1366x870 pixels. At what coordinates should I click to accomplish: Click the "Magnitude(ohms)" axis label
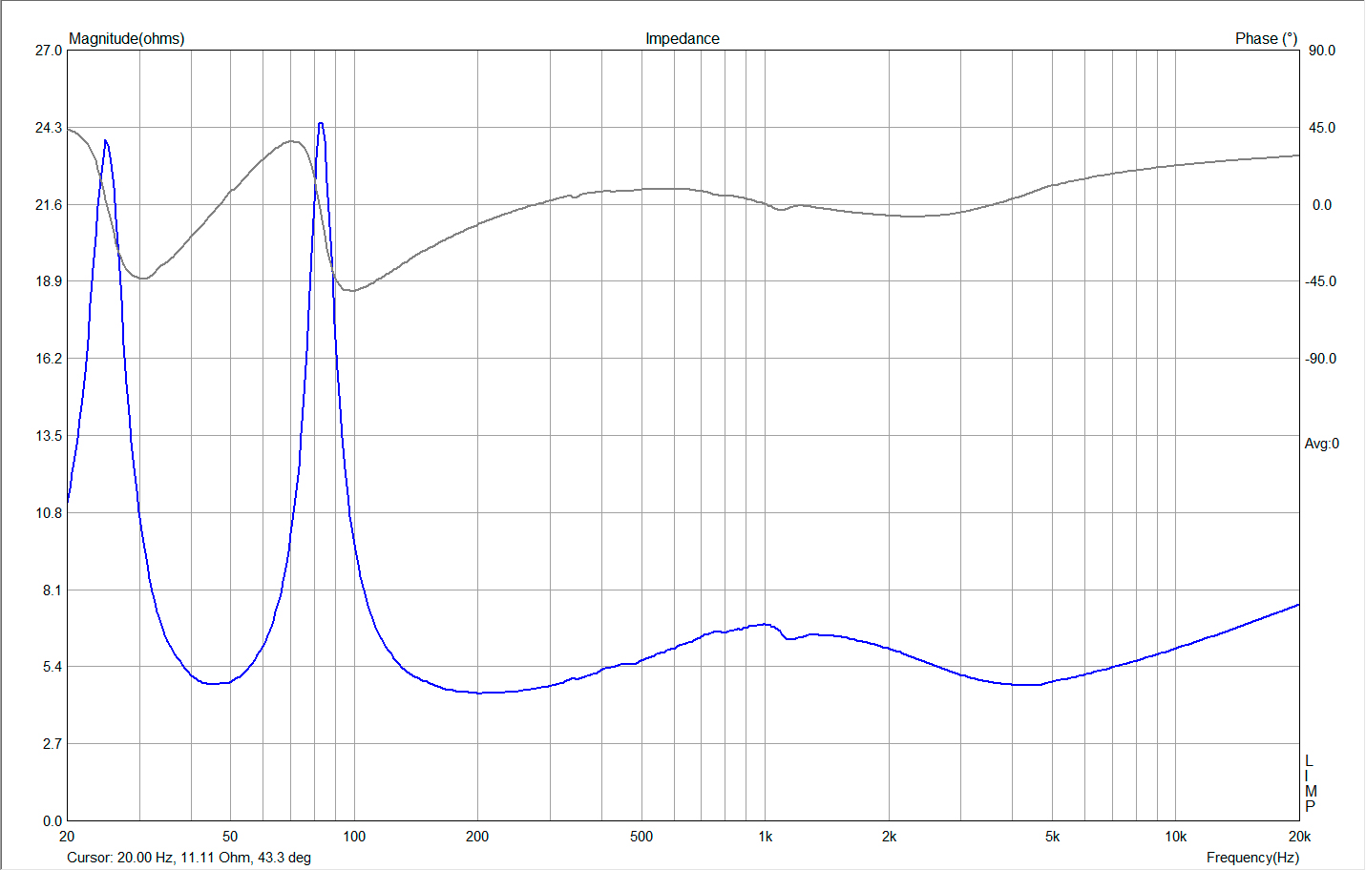[127, 39]
